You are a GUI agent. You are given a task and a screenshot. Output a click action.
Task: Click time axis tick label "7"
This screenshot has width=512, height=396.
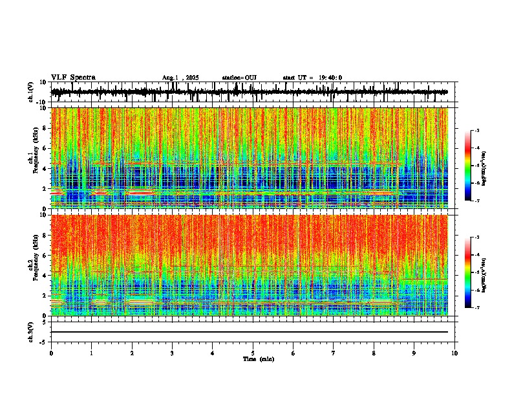click(334, 353)
